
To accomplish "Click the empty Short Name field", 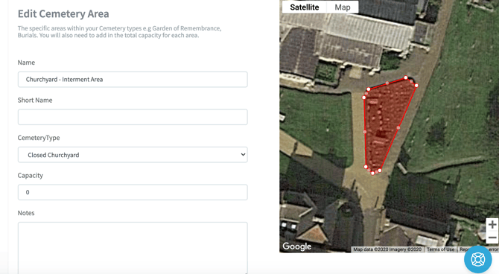I will point(133,117).
